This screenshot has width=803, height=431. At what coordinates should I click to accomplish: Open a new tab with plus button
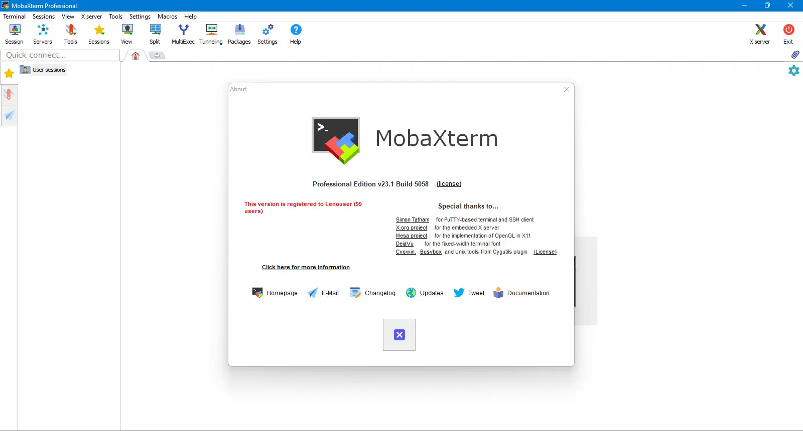[x=157, y=56]
